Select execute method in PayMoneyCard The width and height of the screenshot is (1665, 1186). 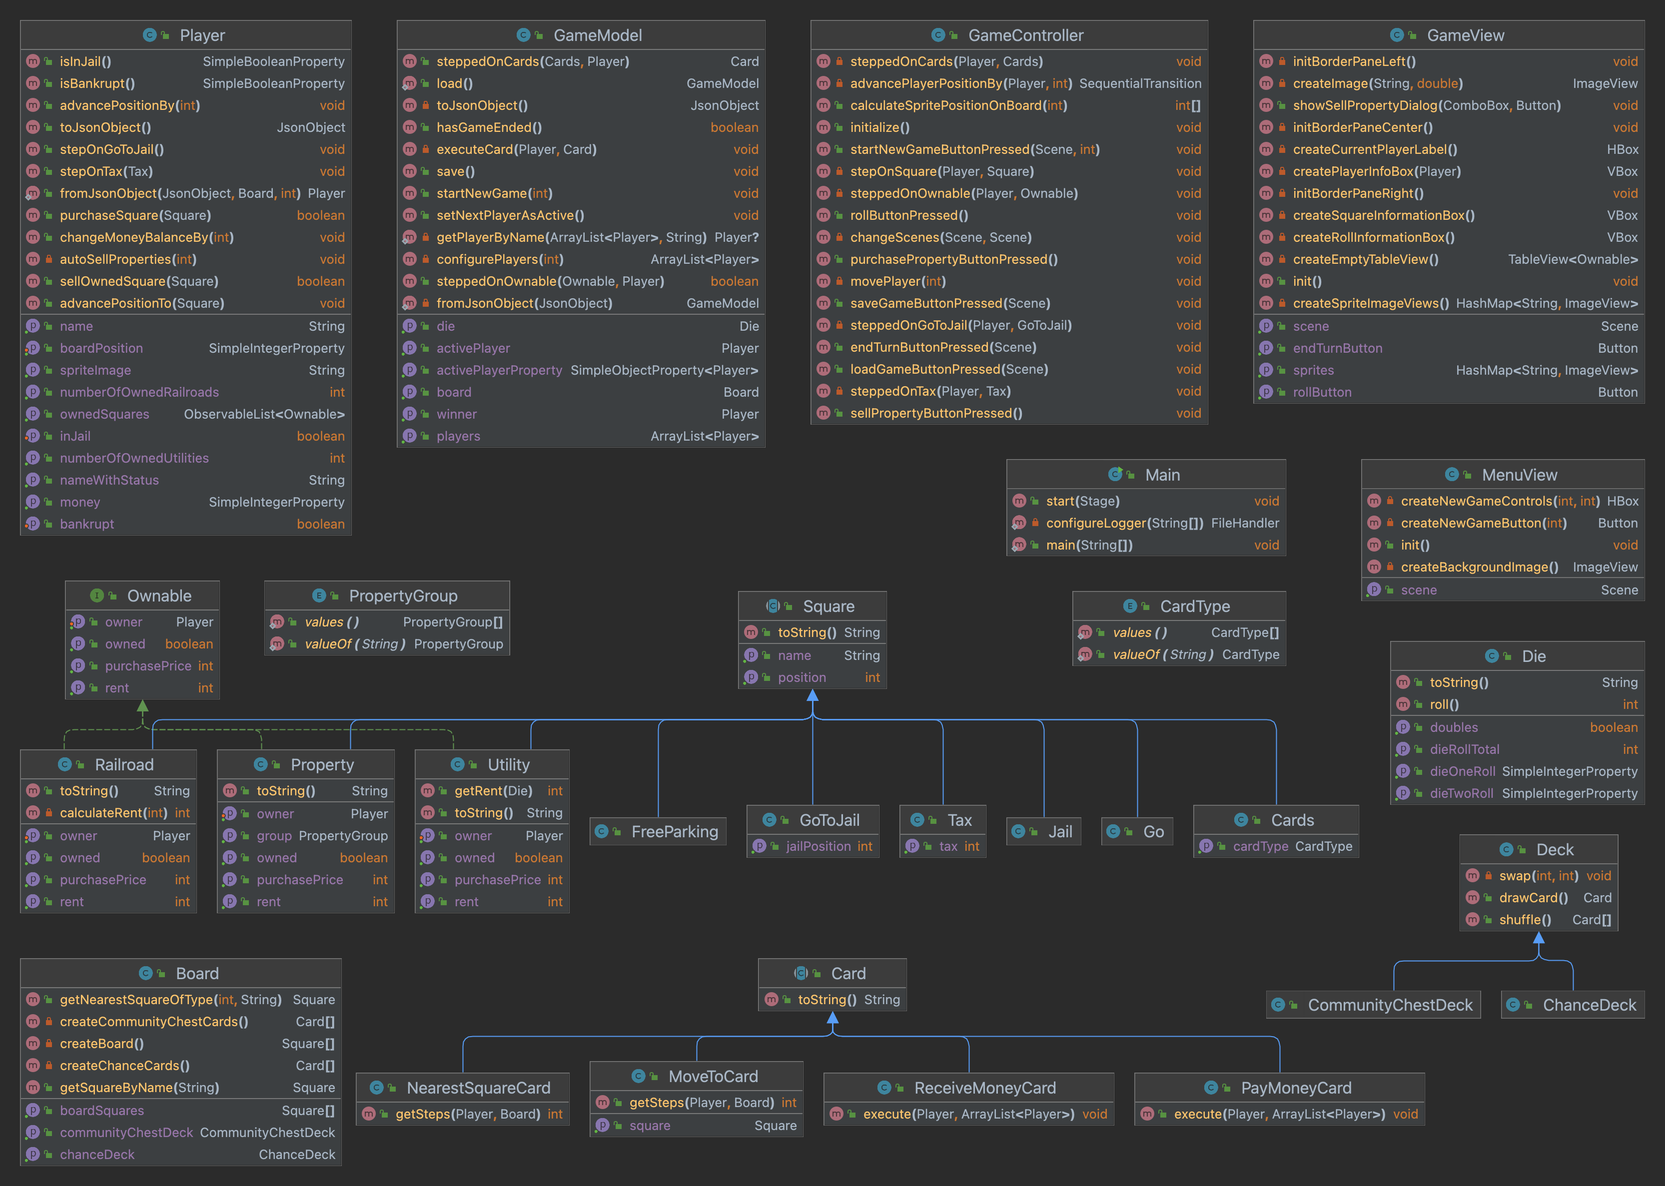[x=1279, y=1115]
